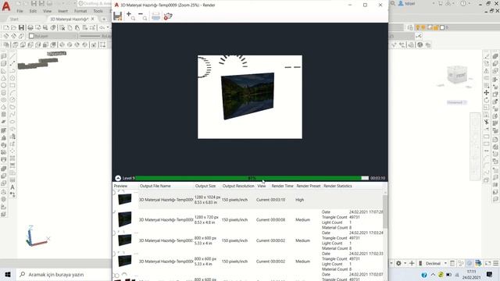The height and width of the screenshot is (281, 500).
Task: Select the Multiline Text tool
Action: [x=12, y=187]
